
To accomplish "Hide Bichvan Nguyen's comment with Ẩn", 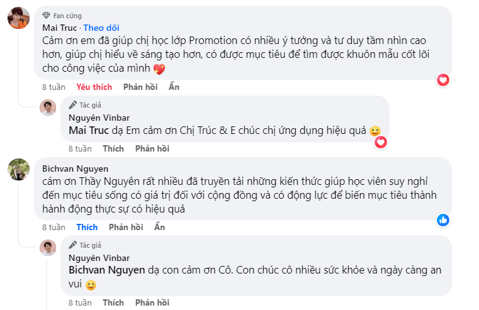I will (160, 227).
